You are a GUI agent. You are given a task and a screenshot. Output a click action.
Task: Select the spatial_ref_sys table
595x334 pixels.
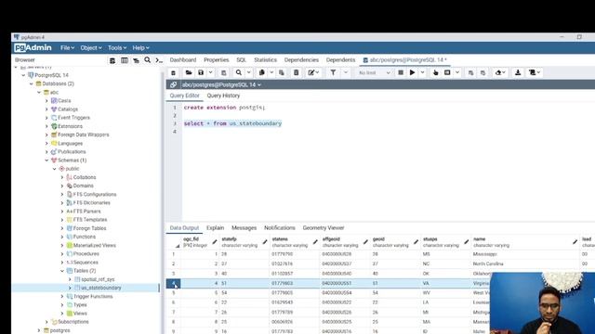[x=98, y=279]
